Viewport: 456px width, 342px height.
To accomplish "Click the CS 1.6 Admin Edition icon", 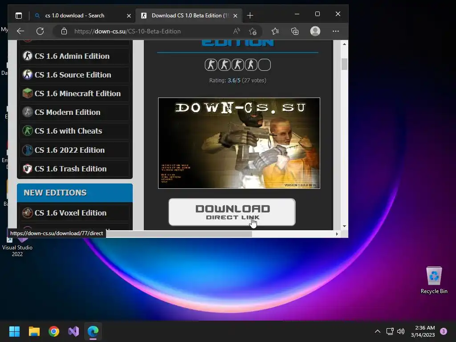I will click(x=28, y=56).
